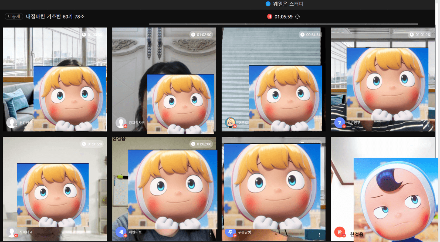Click the refresh icon next to 01:05:59
440x242 pixels.
[x=298, y=17]
